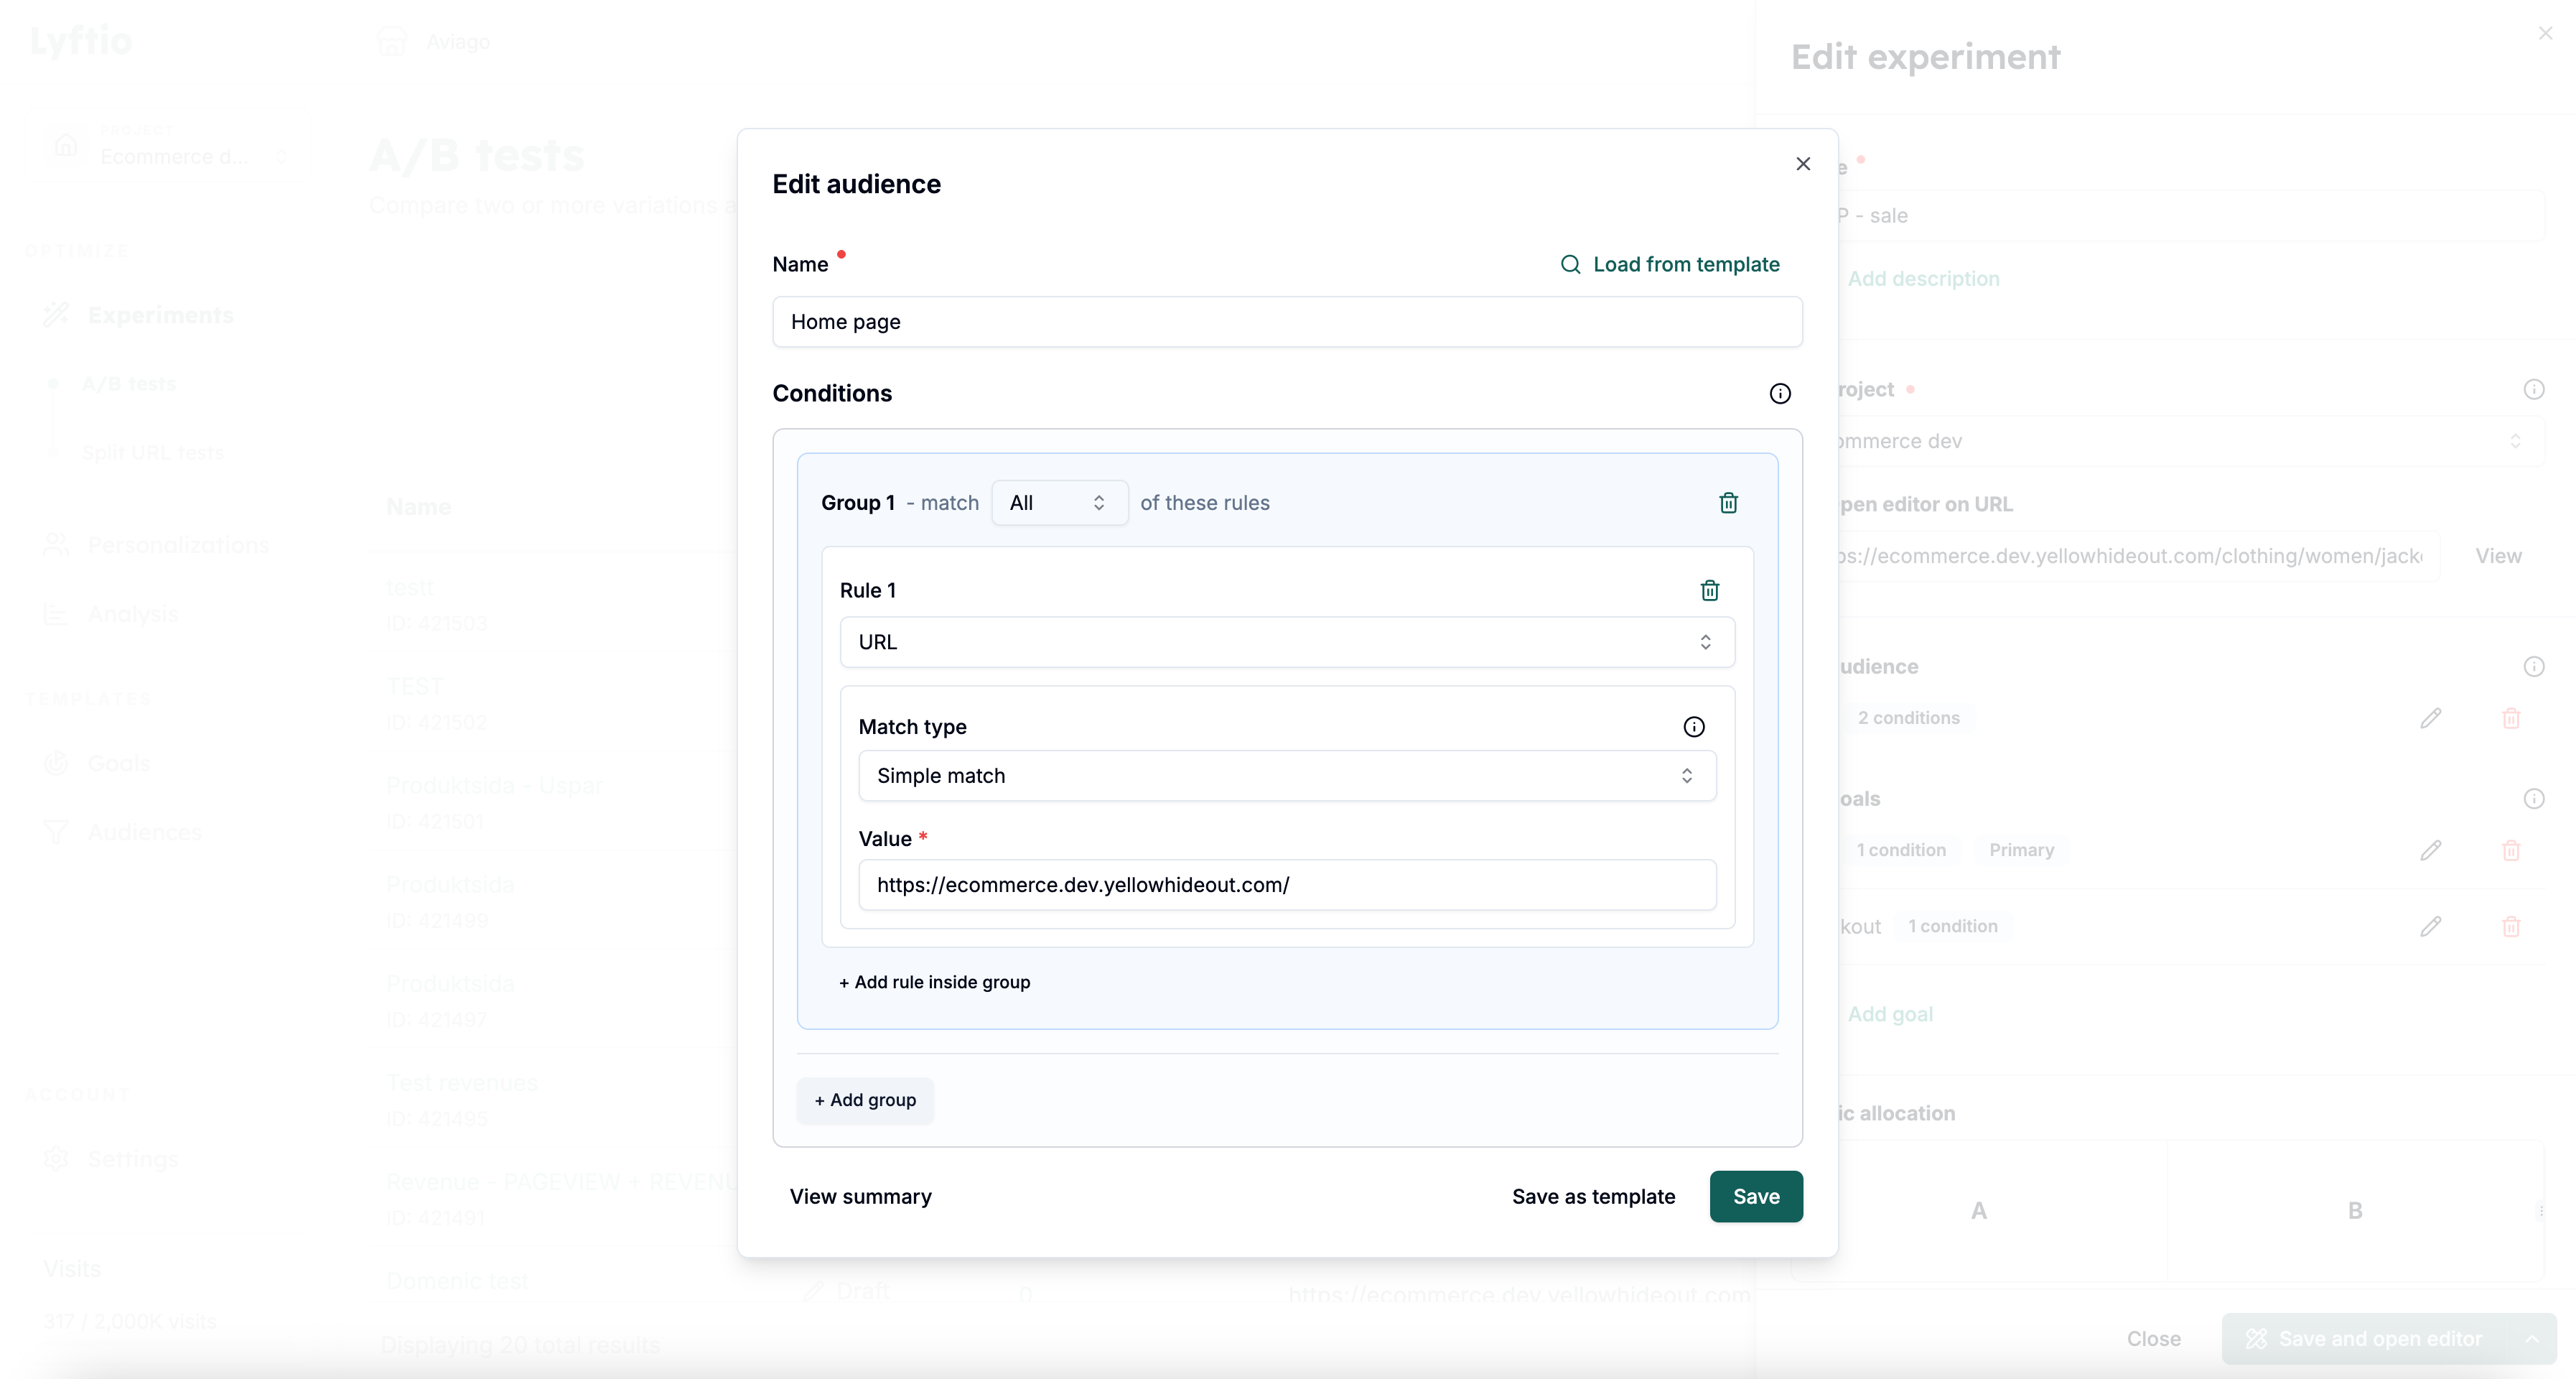The image size is (2576, 1379).
Task: Open Audiences in the sidebar
Action: [x=144, y=832]
